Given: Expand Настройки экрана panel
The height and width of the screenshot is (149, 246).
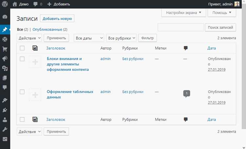Looking at the screenshot, I should pos(184,12).
